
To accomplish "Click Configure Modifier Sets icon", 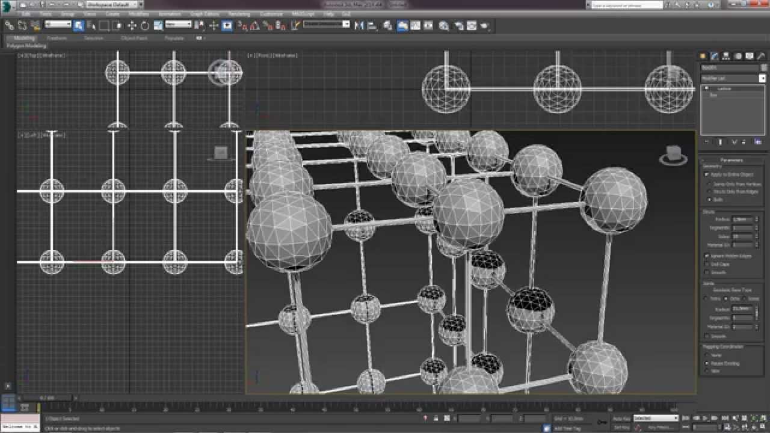I will click(x=757, y=142).
